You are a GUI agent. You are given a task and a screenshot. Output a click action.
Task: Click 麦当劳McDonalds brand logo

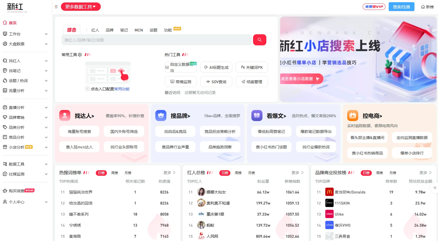[329, 192]
